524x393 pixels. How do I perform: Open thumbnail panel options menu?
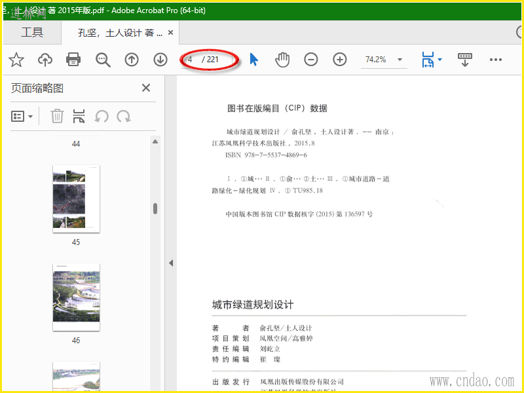(22, 117)
